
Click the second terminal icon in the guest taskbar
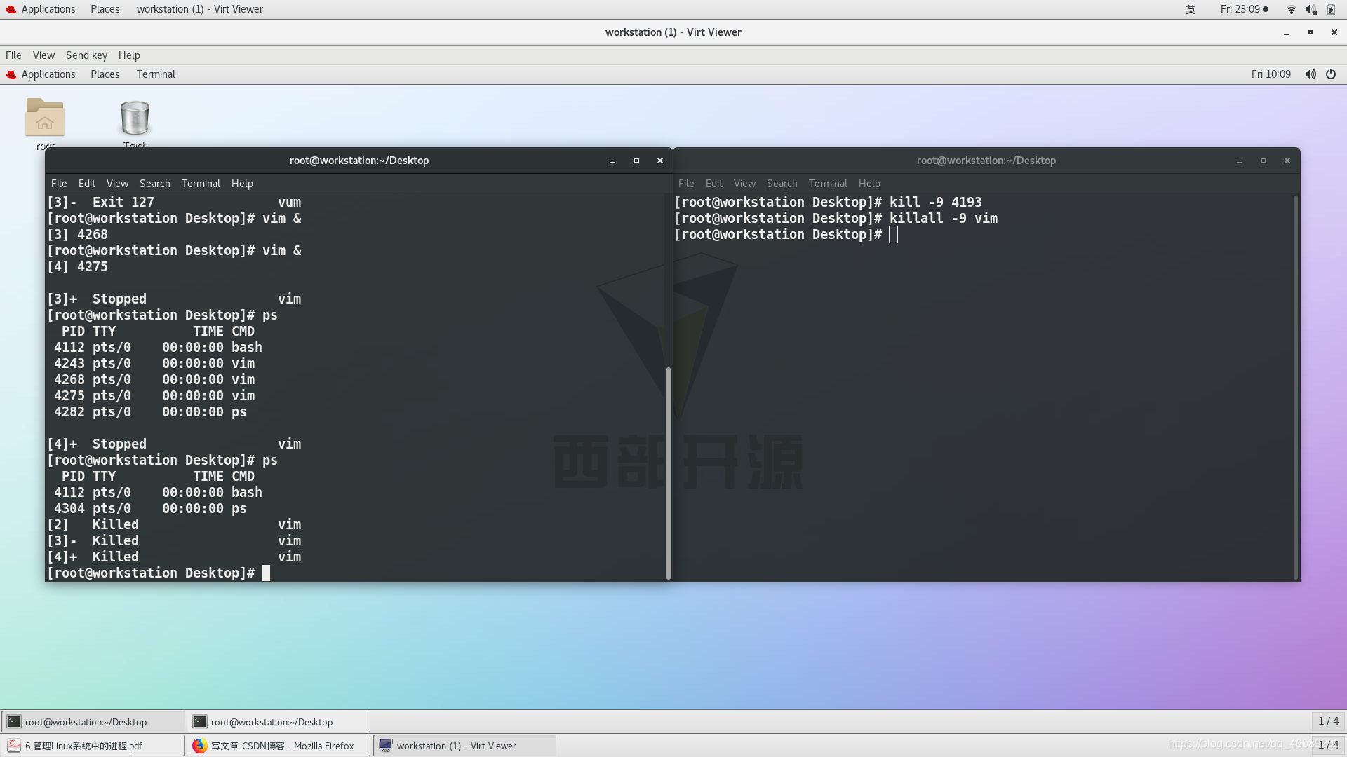pos(200,722)
